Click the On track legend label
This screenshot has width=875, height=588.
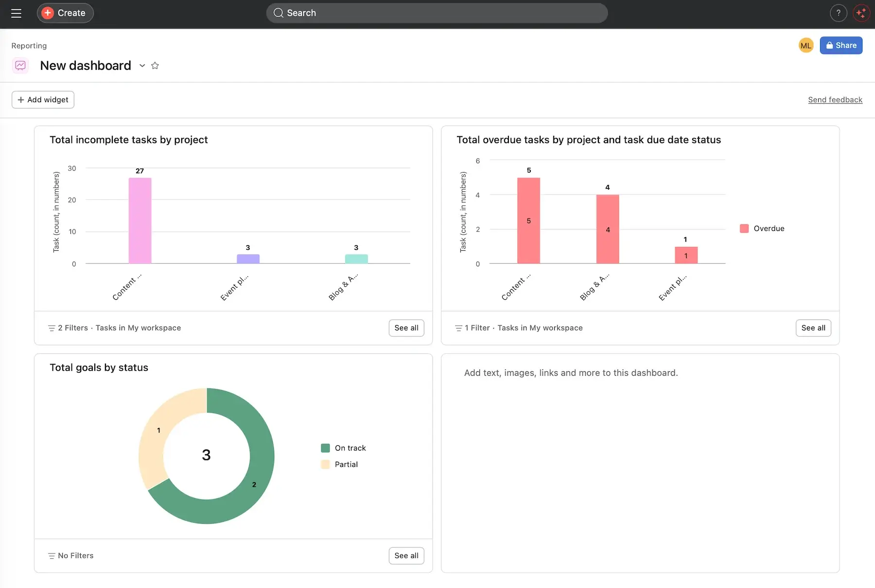(350, 448)
